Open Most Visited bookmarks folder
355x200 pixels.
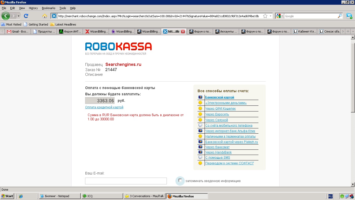click(11, 24)
